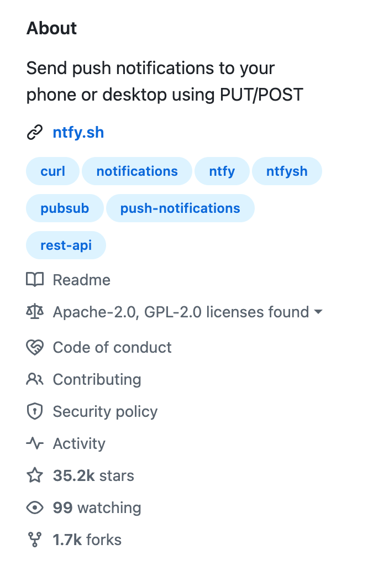
Task: Open the ntfy.sh website link
Action: click(x=78, y=132)
